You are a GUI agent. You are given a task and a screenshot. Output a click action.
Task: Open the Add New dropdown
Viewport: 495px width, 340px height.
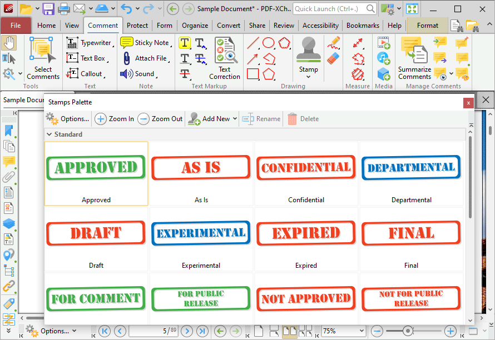pos(235,118)
